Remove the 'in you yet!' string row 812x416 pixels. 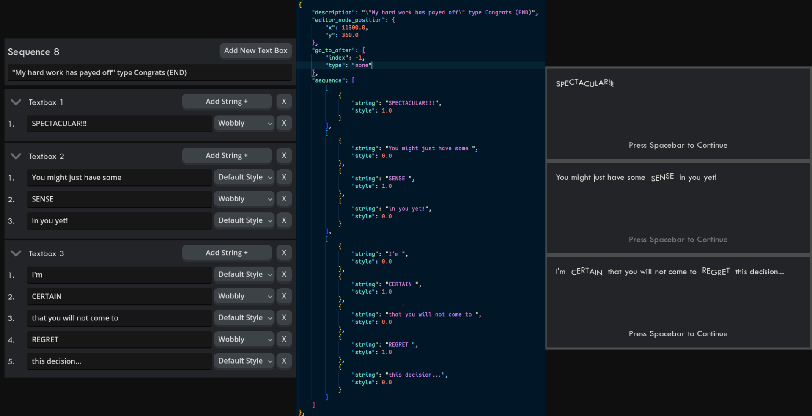coord(284,220)
